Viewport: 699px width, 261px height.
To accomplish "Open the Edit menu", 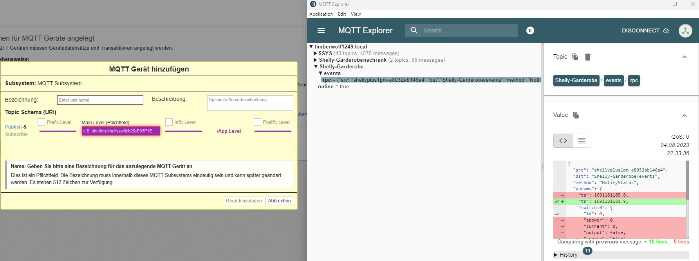I will pyautogui.click(x=342, y=14).
